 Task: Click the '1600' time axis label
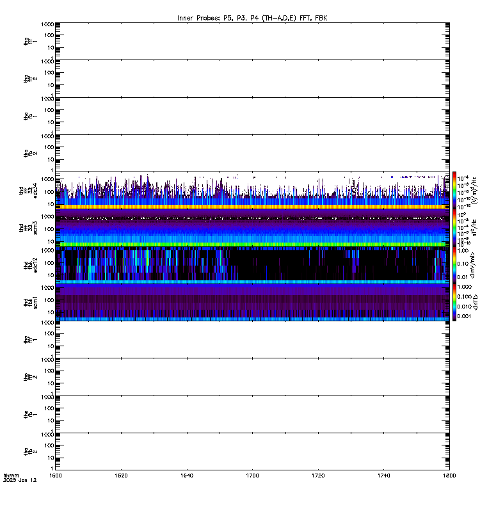pyautogui.click(x=56, y=476)
